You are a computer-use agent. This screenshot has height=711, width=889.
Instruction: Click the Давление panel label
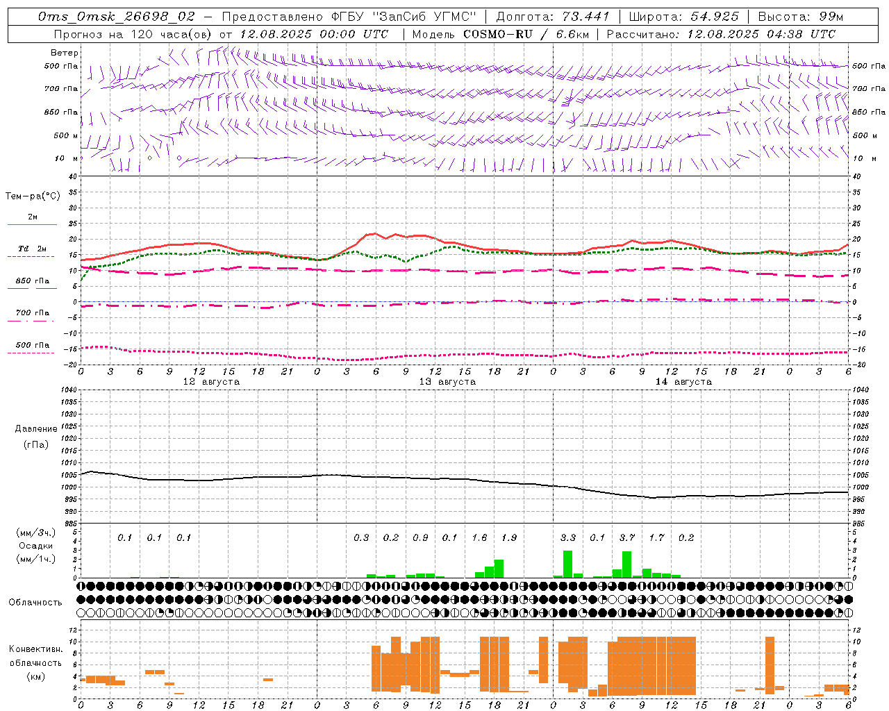click(x=36, y=429)
